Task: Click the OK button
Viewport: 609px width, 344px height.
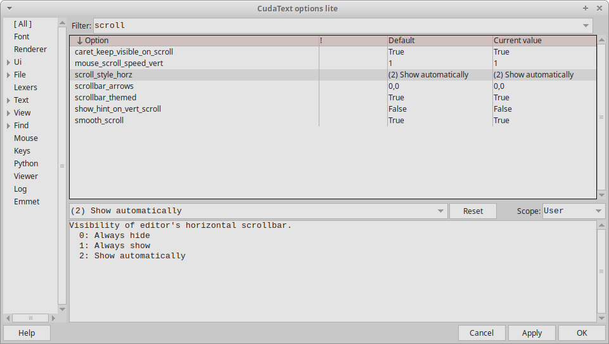Action: [x=582, y=333]
